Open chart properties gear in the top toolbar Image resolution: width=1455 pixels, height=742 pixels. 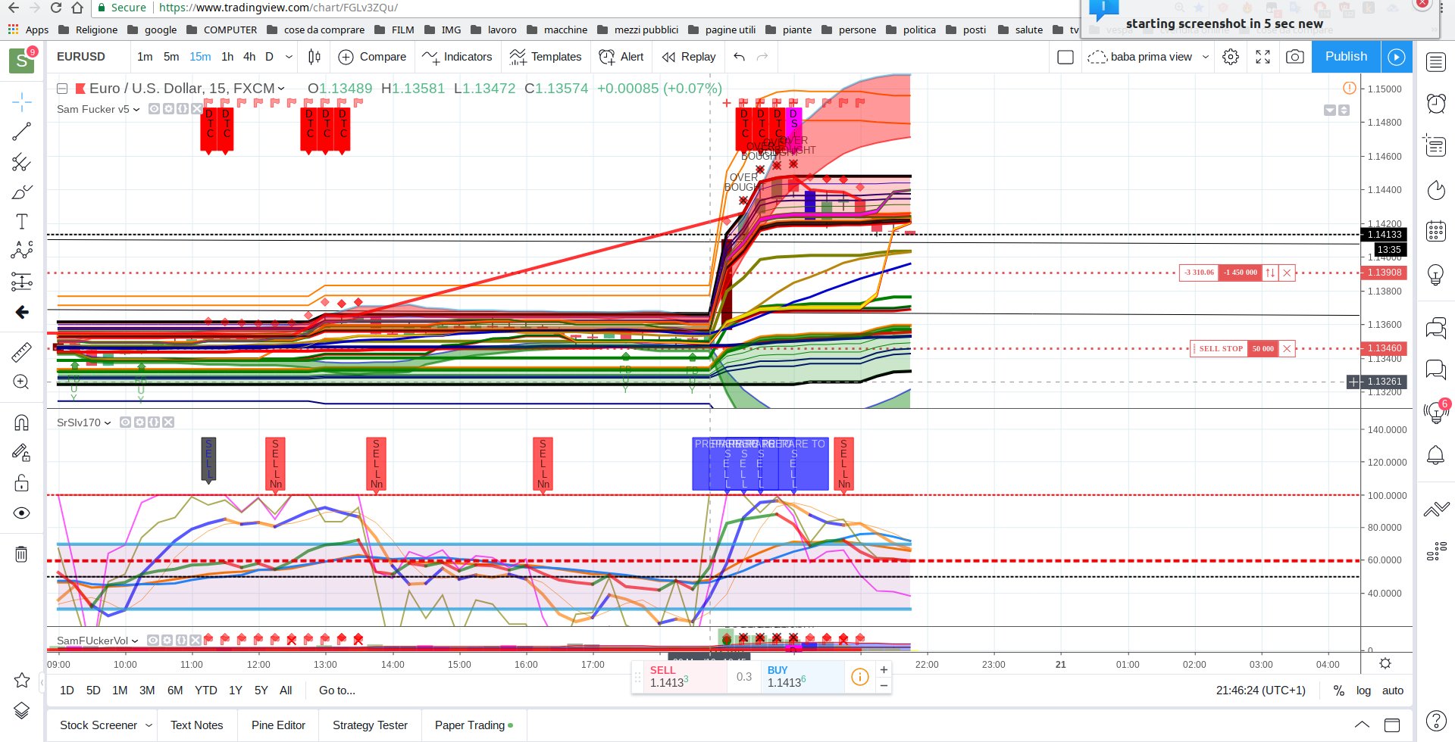tap(1231, 57)
